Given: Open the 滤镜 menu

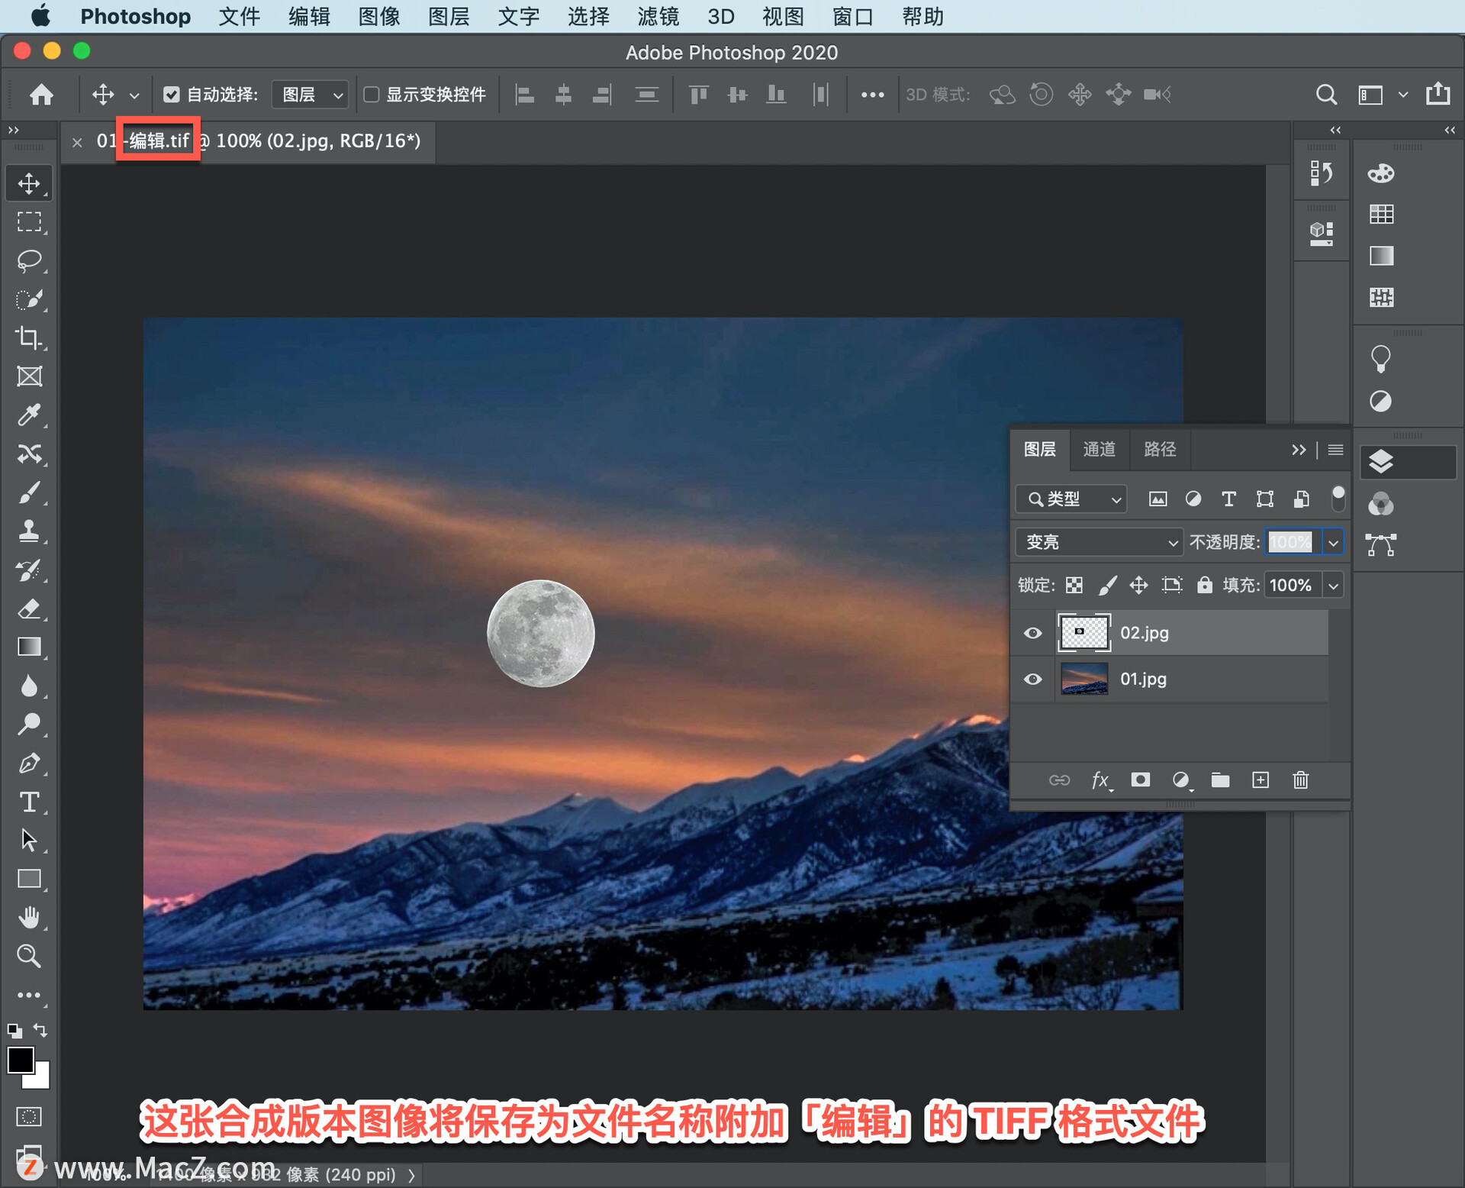Looking at the screenshot, I should click(x=658, y=16).
